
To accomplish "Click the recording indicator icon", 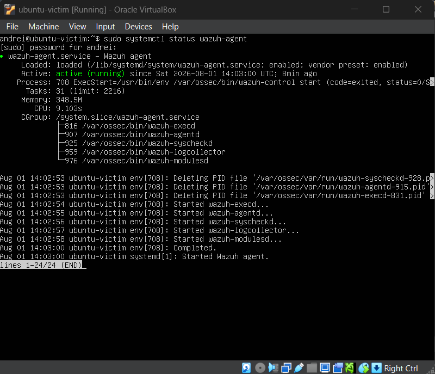I will pyautogui.click(x=338, y=368).
